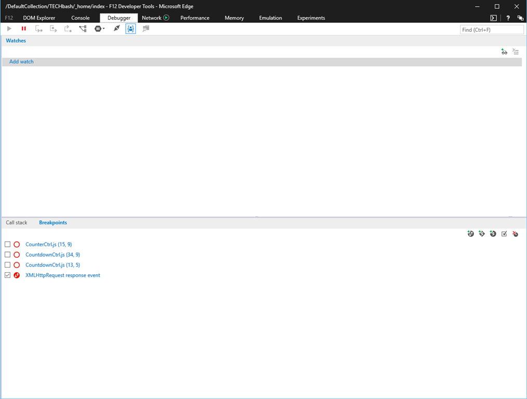This screenshot has width=527, height=399.
Task: Click the XMLHttpRequest response event link
Action: 63,275
